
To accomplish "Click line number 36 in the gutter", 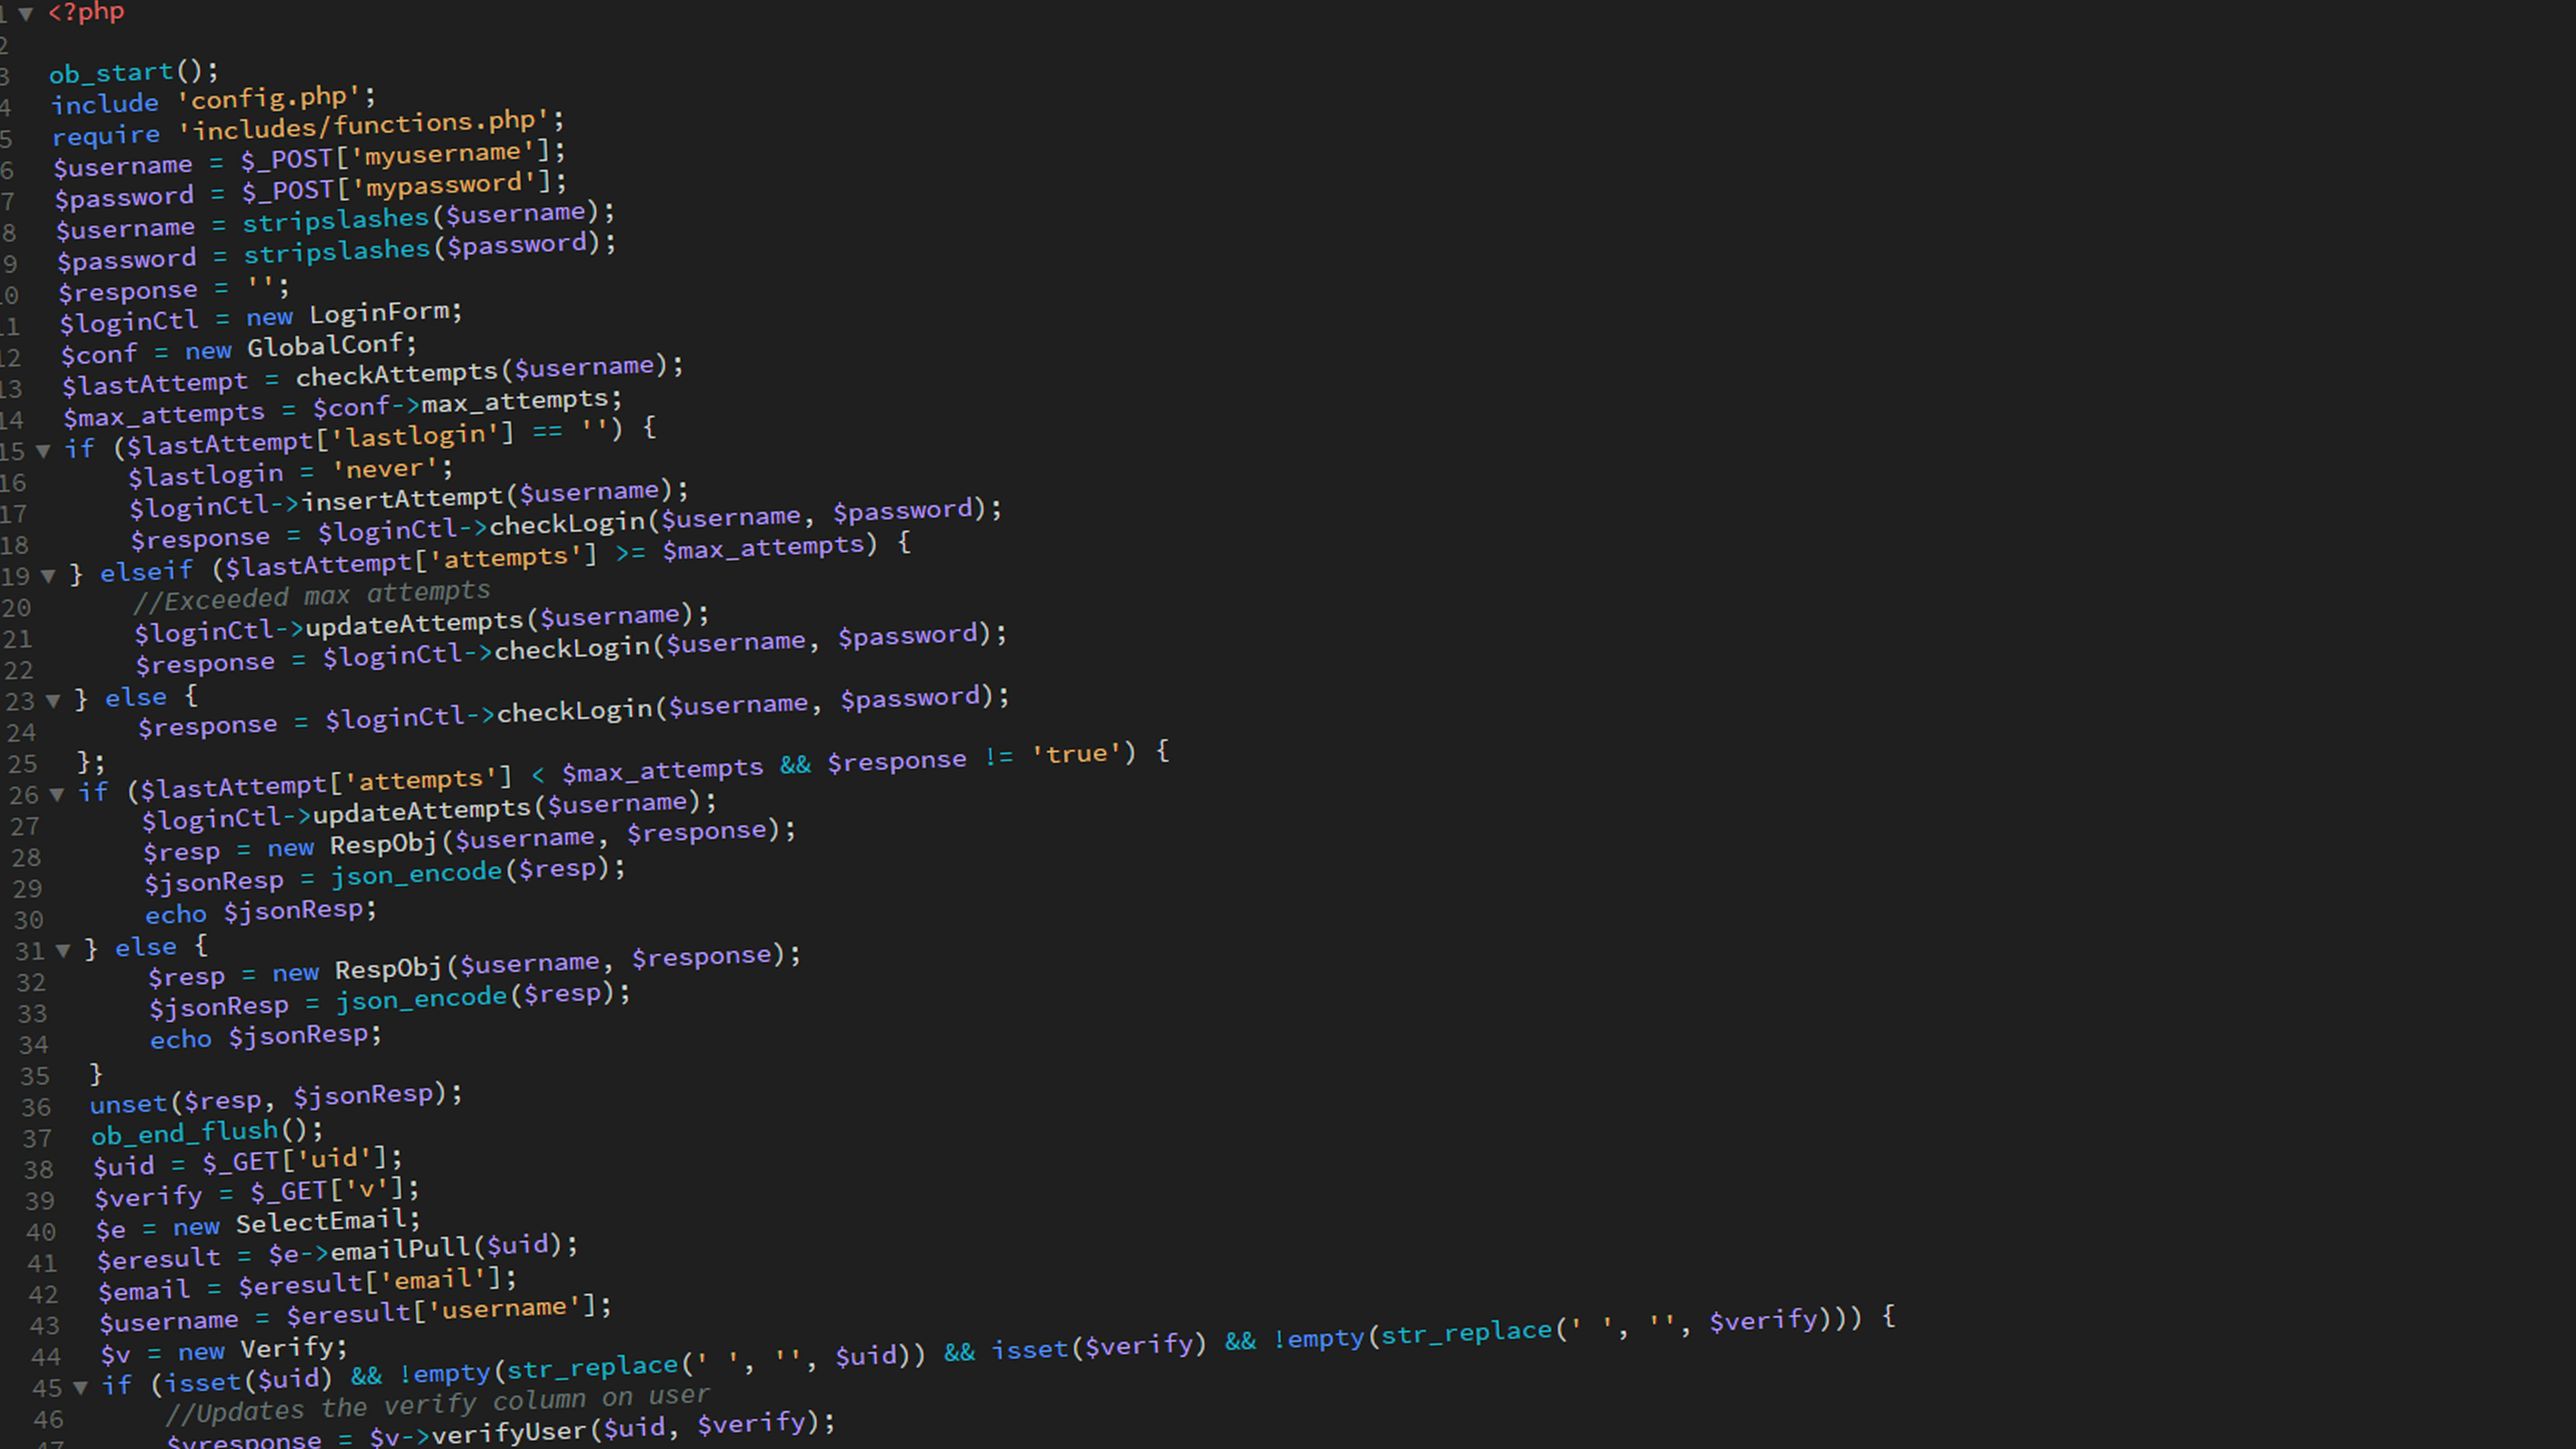I will pyautogui.click(x=36, y=1107).
